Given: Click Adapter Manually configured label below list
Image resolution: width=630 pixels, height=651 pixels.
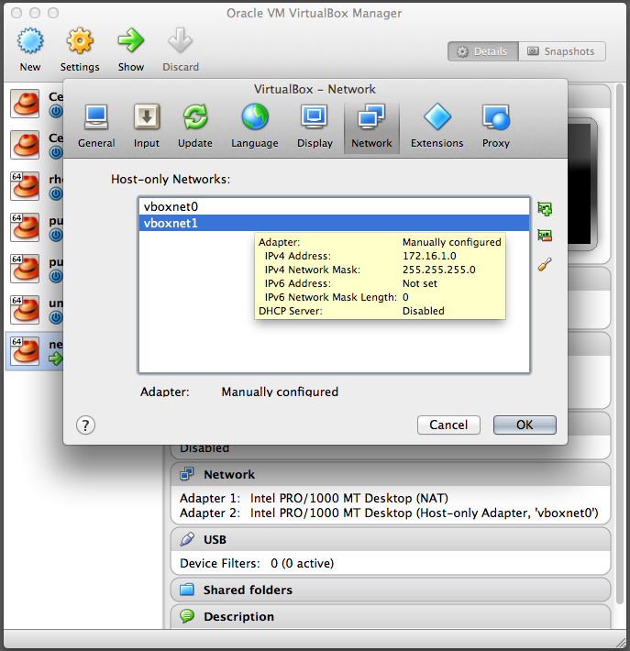Looking at the screenshot, I should tap(239, 392).
